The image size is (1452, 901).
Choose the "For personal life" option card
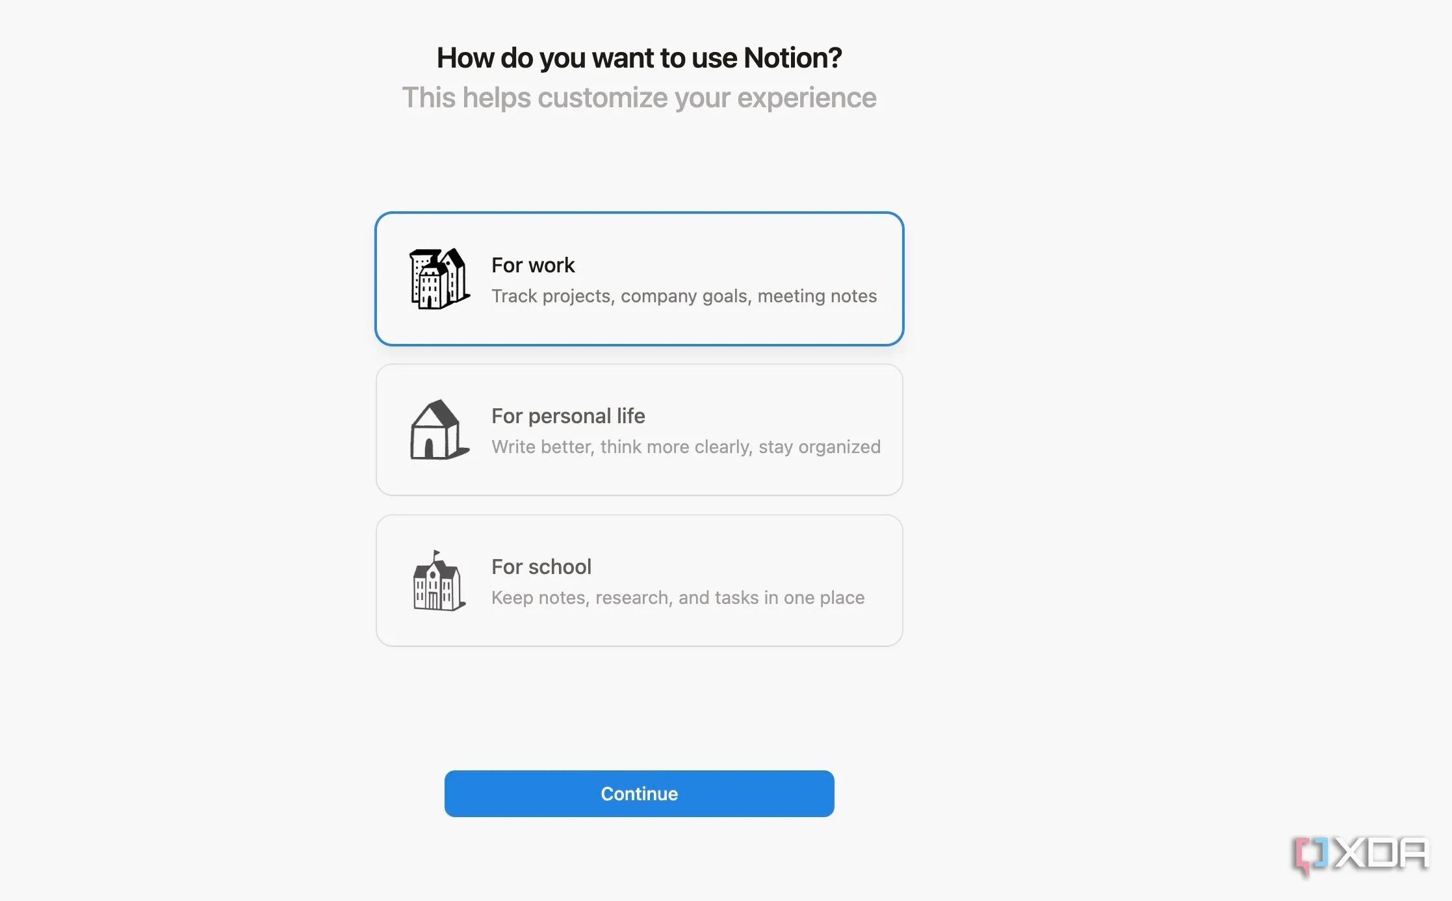point(640,430)
